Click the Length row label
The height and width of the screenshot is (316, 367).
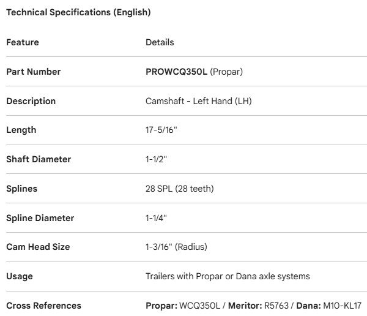tap(21, 130)
